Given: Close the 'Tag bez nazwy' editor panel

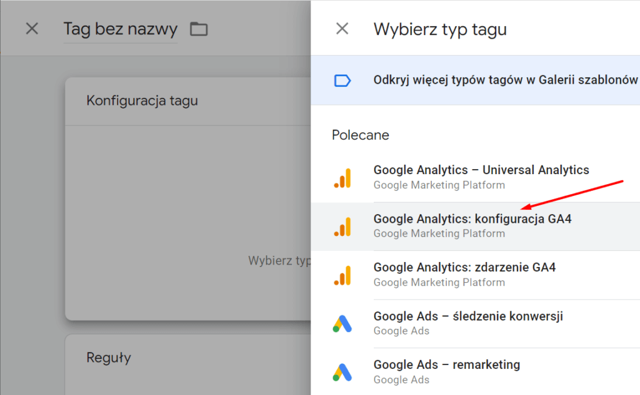Looking at the screenshot, I should [32, 29].
